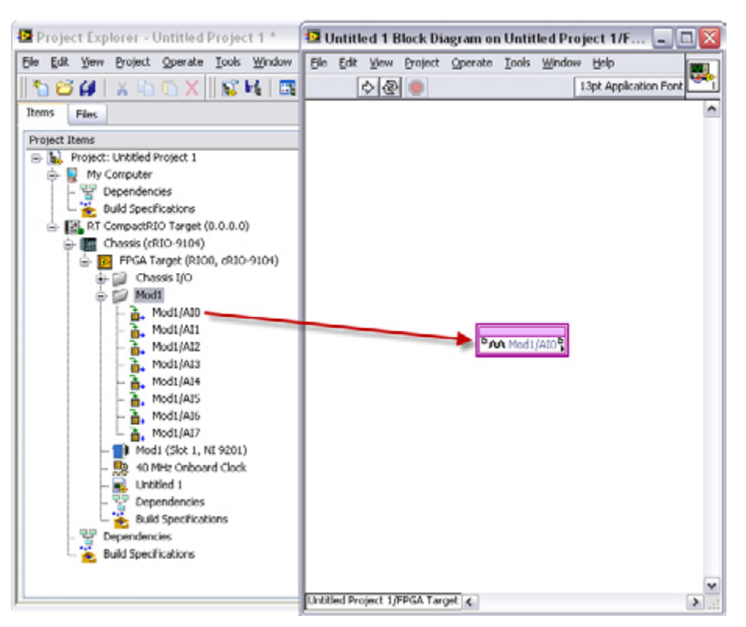Open Project menu in Project Explorer
Viewport: 746px width, 627px height.
tap(133, 62)
